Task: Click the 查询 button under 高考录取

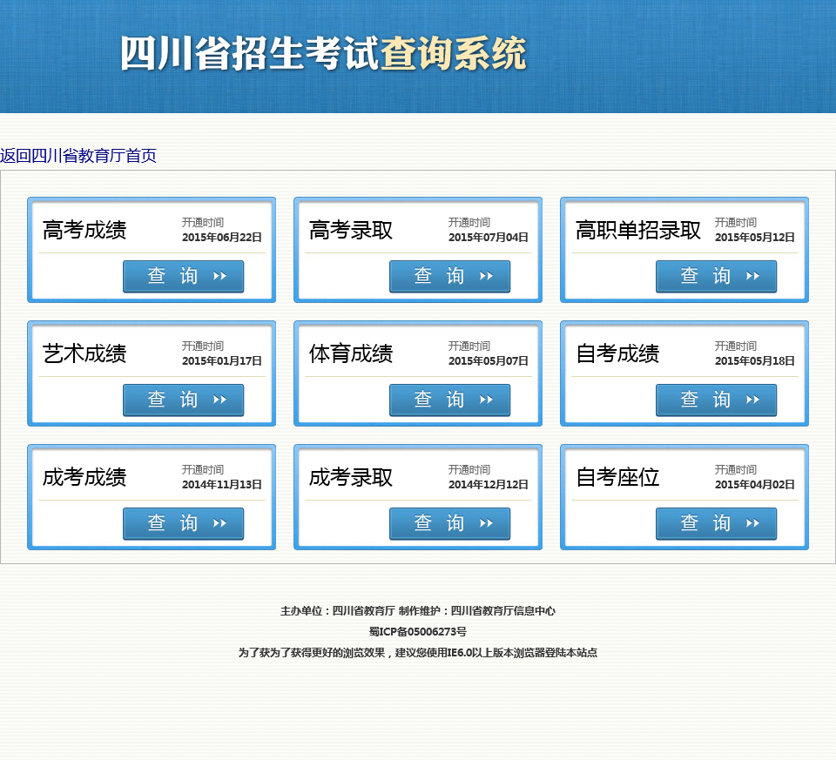Action: 450,276
